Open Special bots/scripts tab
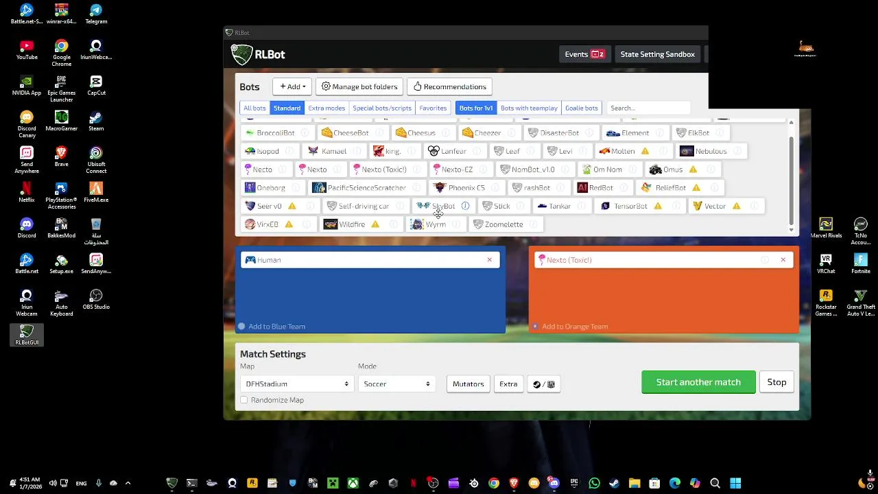The width and height of the screenshot is (878, 494). click(382, 108)
